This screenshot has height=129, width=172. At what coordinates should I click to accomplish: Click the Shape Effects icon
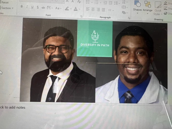click(x=165, y=13)
